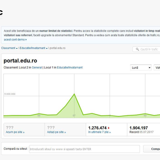Click the record value 1.904.197

click(x=139, y=128)
